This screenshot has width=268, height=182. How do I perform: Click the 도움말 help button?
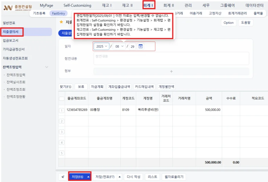[246, 23]
